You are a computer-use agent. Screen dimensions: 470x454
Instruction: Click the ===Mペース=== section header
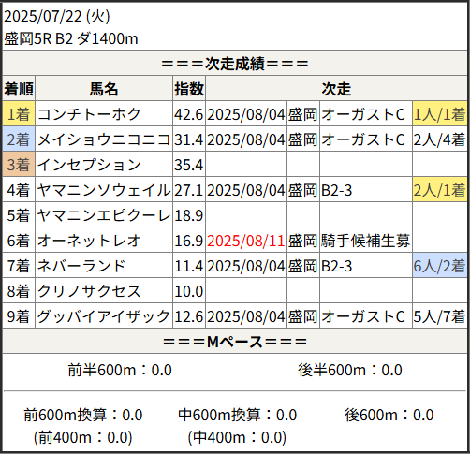tap(235, 342)
